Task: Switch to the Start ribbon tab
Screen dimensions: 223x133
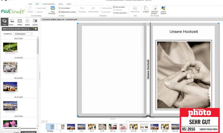Action: click(x=37, y=4)
